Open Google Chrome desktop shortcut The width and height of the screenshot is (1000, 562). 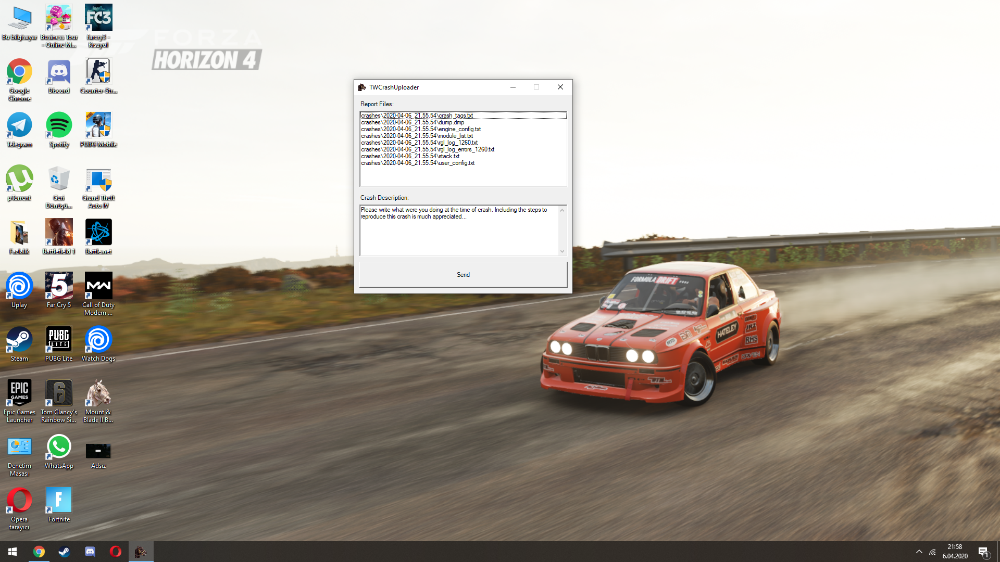[19, 80]
